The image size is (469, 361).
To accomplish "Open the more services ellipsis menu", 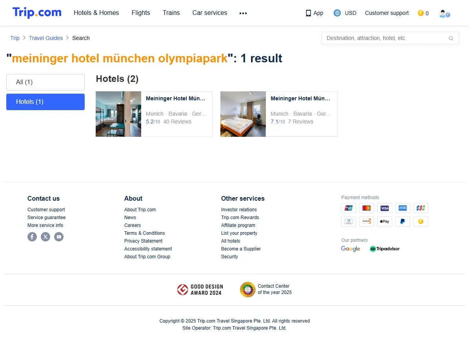I will (243, 13).
